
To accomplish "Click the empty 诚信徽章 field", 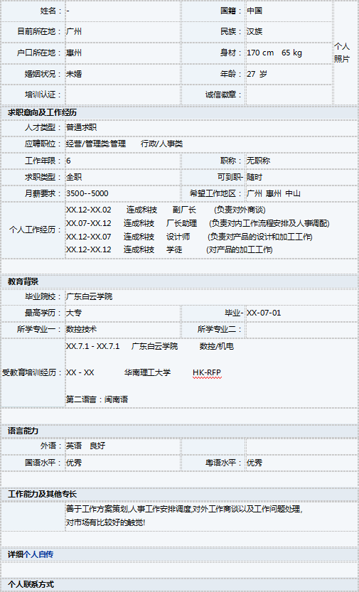I will point(289,95).
